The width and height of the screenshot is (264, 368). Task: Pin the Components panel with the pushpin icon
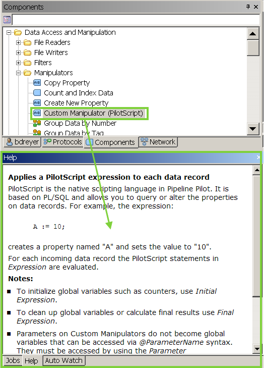point(248,7)
